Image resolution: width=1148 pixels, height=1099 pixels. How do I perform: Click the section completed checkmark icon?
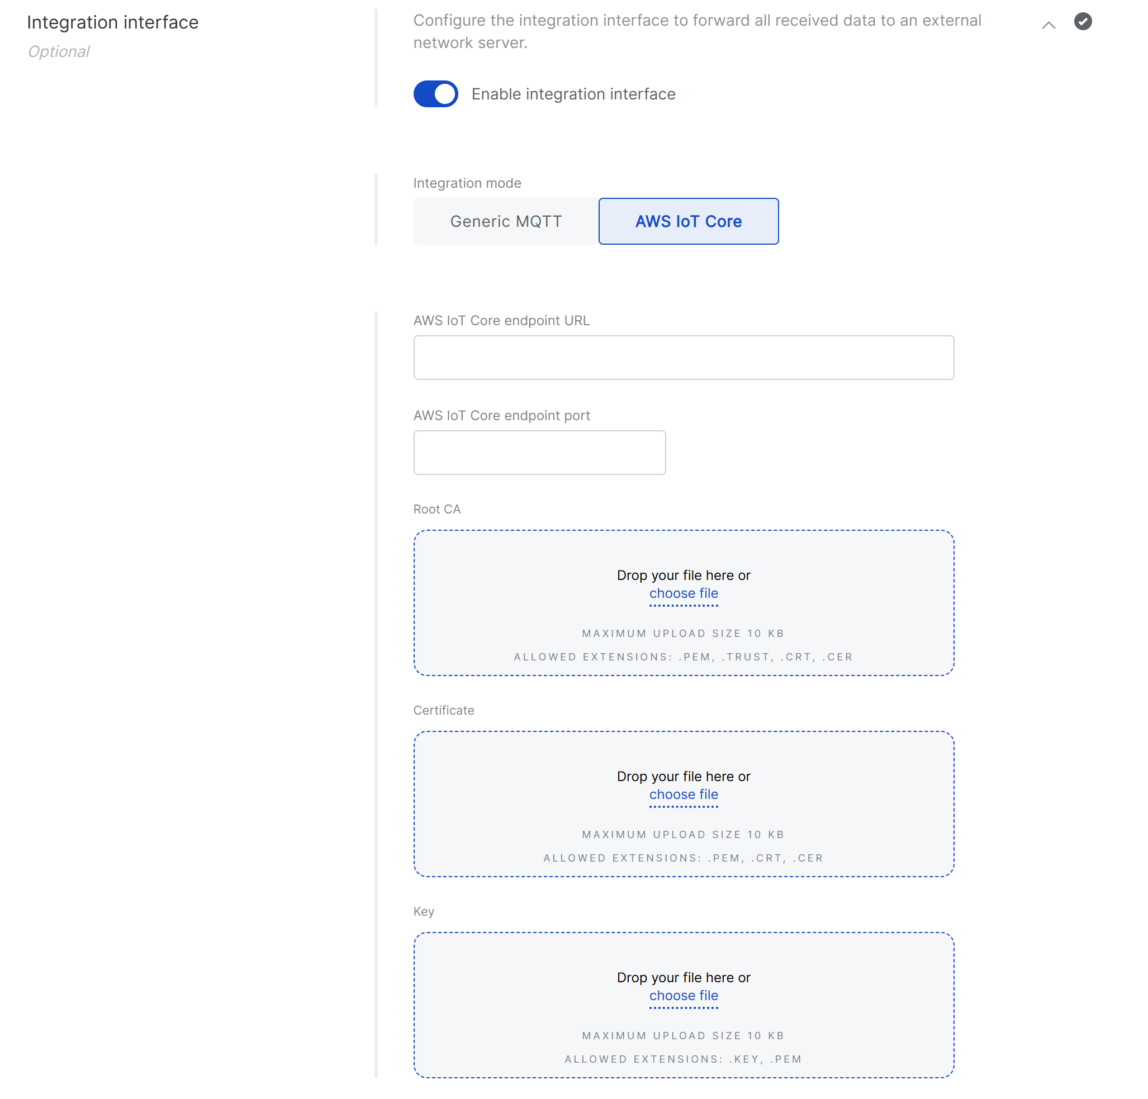[x=1083, y=21]
